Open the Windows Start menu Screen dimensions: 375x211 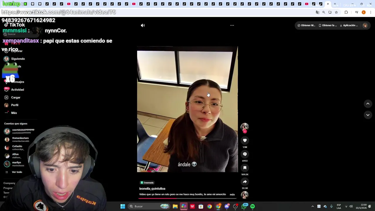123,206
